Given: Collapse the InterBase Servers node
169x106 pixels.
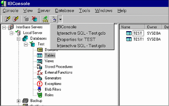Looking at the screenshot, I should pyautogui.click(x=4, y=27).
